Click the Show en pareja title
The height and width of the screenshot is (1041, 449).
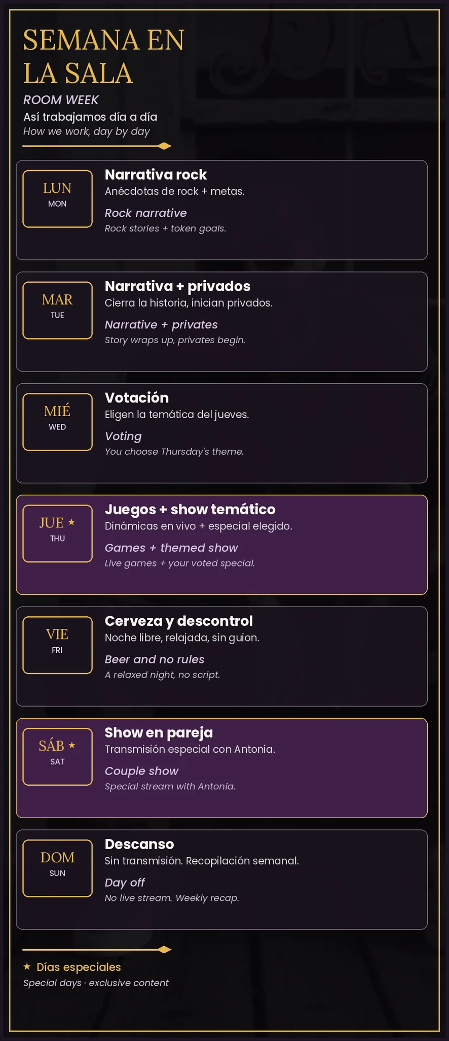click(159, 733)
